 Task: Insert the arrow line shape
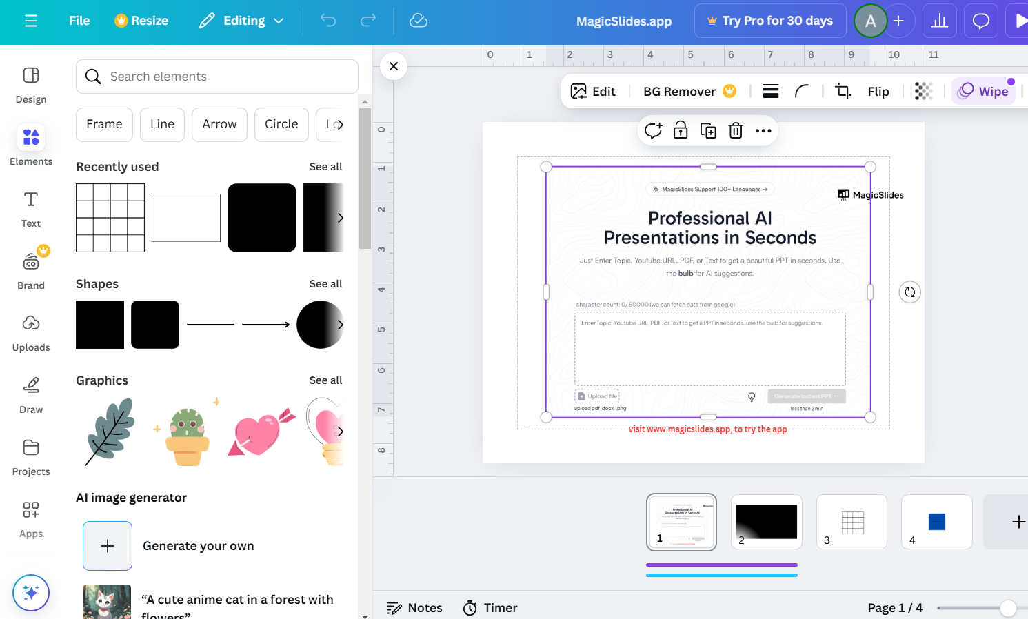click(265, 325)
